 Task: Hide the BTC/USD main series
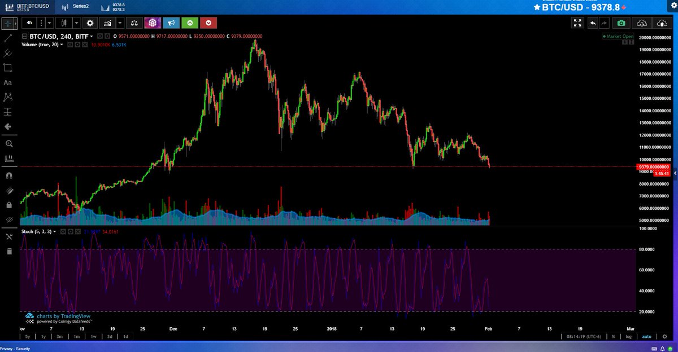pyautogui.click(x=100, y=37)
